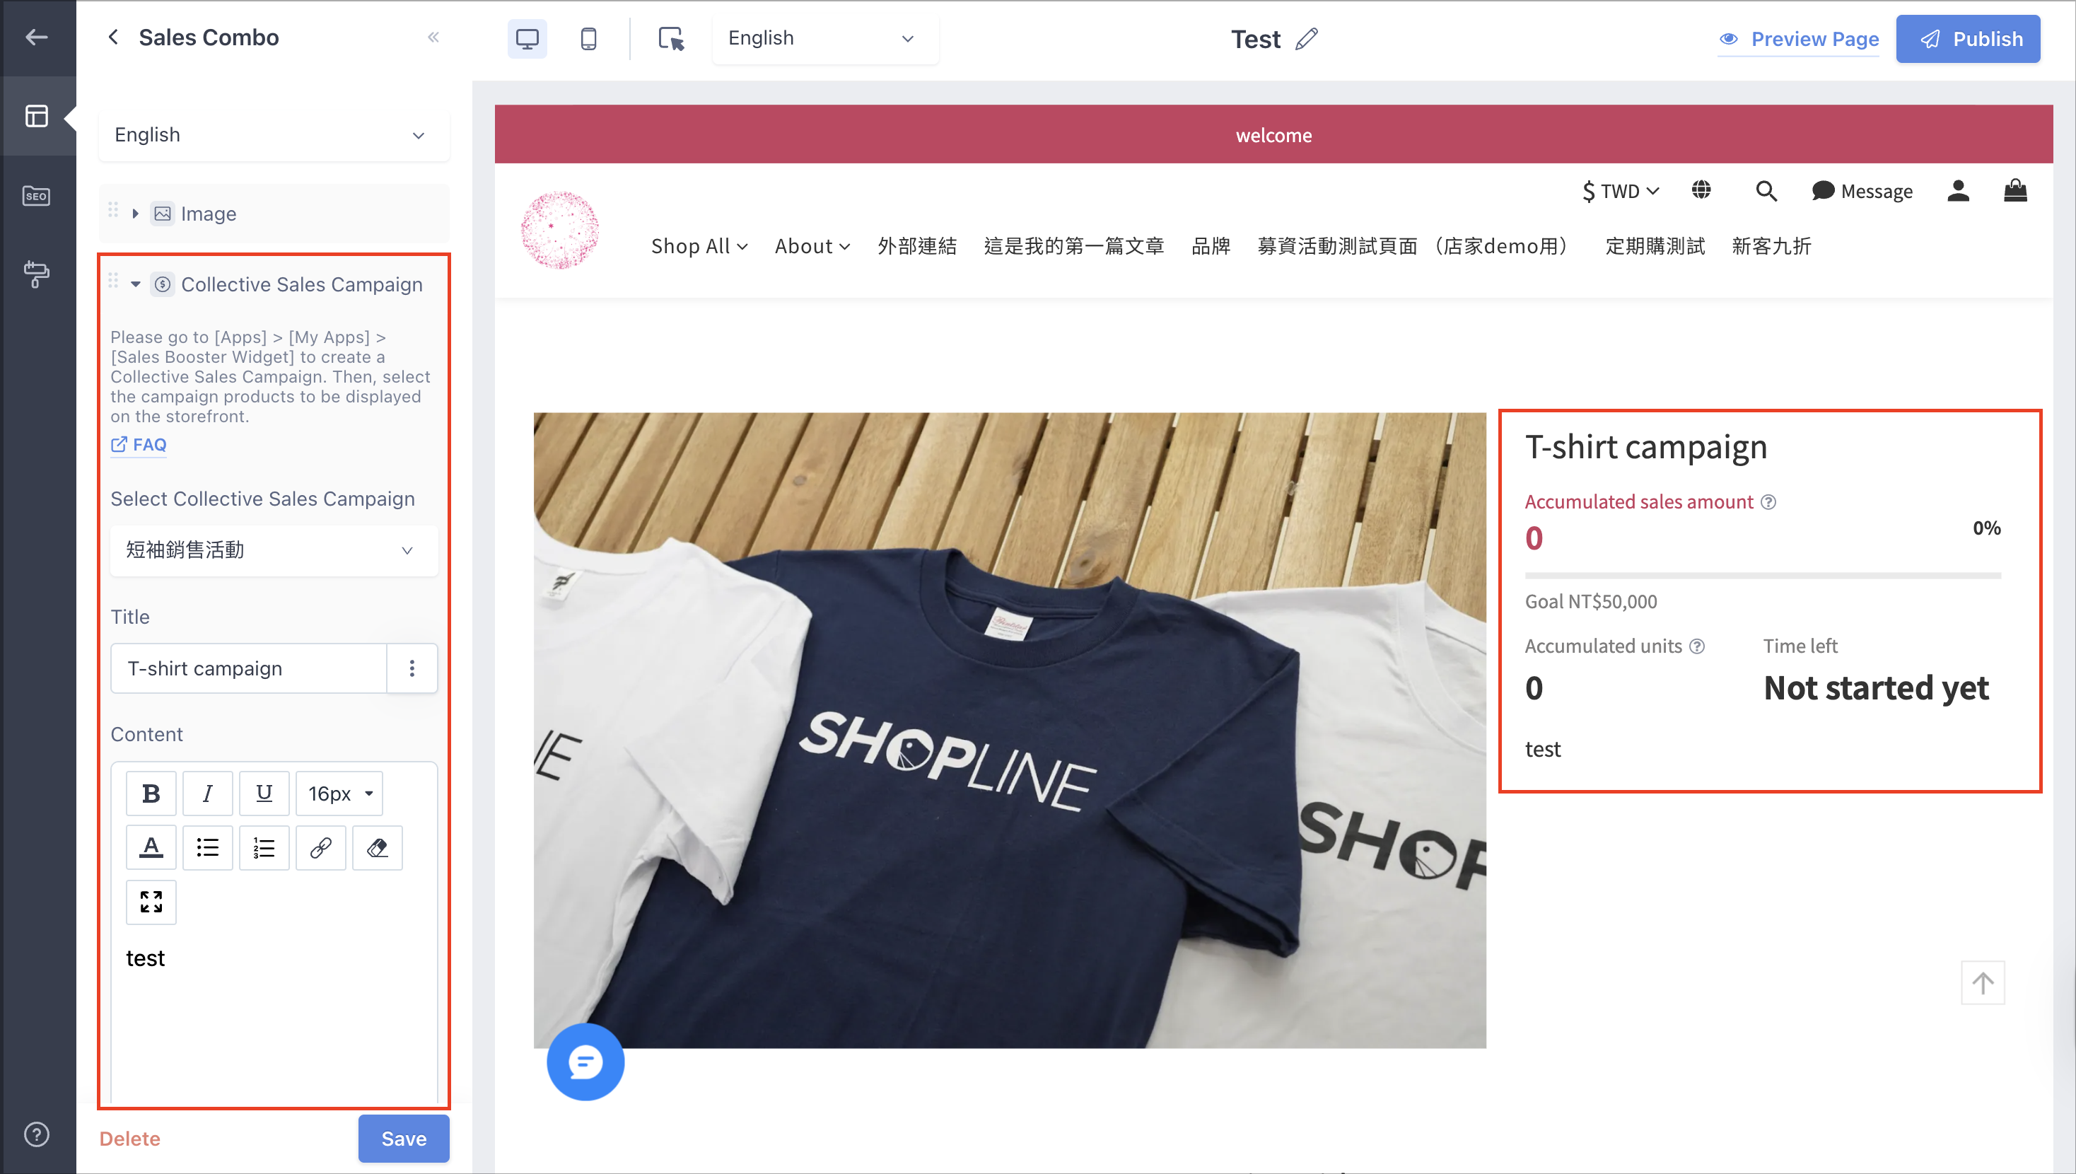Grab the Collective Sales Campaign drag handle
Screen dimensions: 2076x1174
point(114,282)
